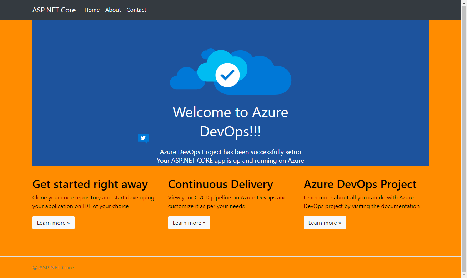Go to the About page
467x278 pixels.
tap(113, 10)
